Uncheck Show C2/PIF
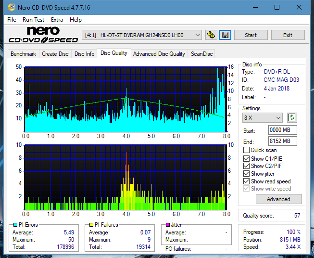 click(246, 166)
